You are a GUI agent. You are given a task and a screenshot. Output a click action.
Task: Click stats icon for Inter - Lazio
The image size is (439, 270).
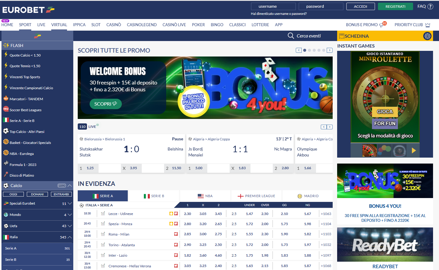click(103, 255)
